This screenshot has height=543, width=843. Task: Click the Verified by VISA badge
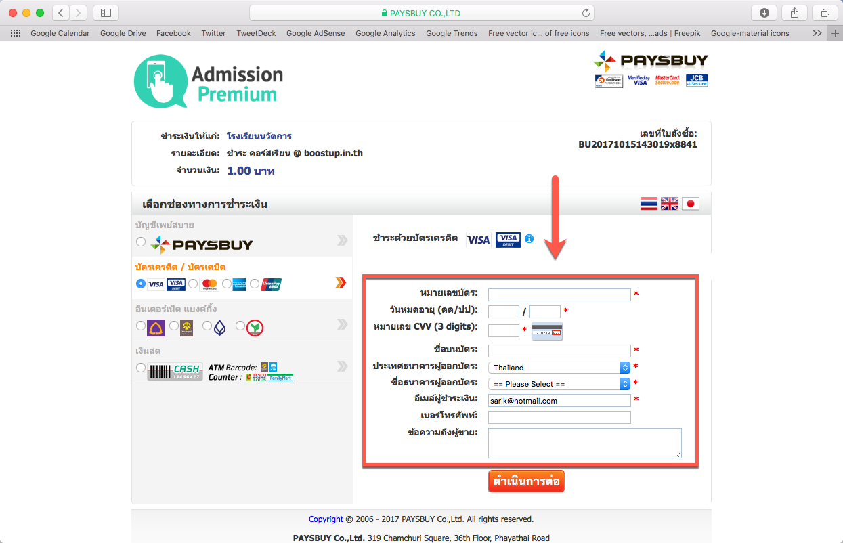tap(639, 81)
